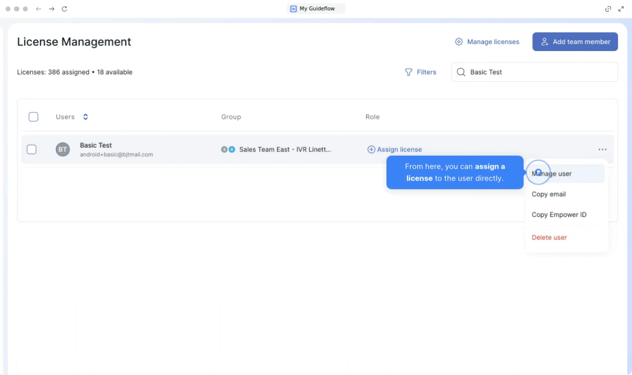Click the search magnifier icon
This screenshot has width=632, height=375.
point(461,72)
